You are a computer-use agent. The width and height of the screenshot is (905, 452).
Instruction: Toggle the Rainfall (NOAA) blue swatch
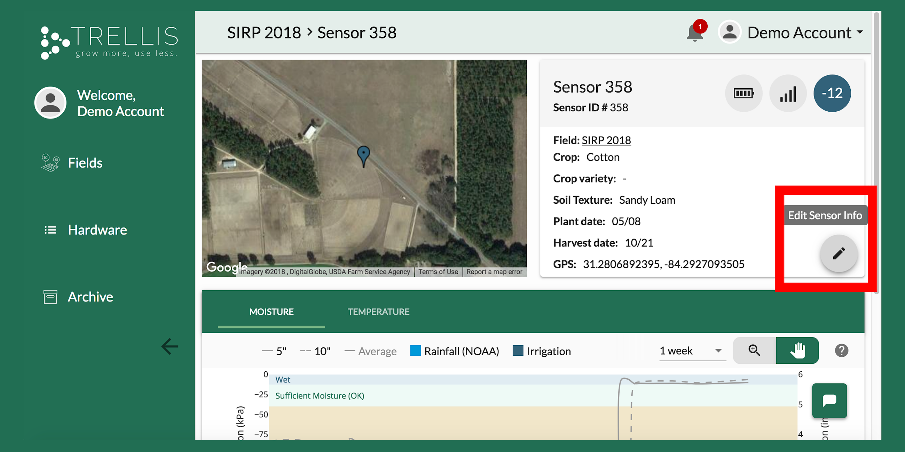(x=415, y=350)
